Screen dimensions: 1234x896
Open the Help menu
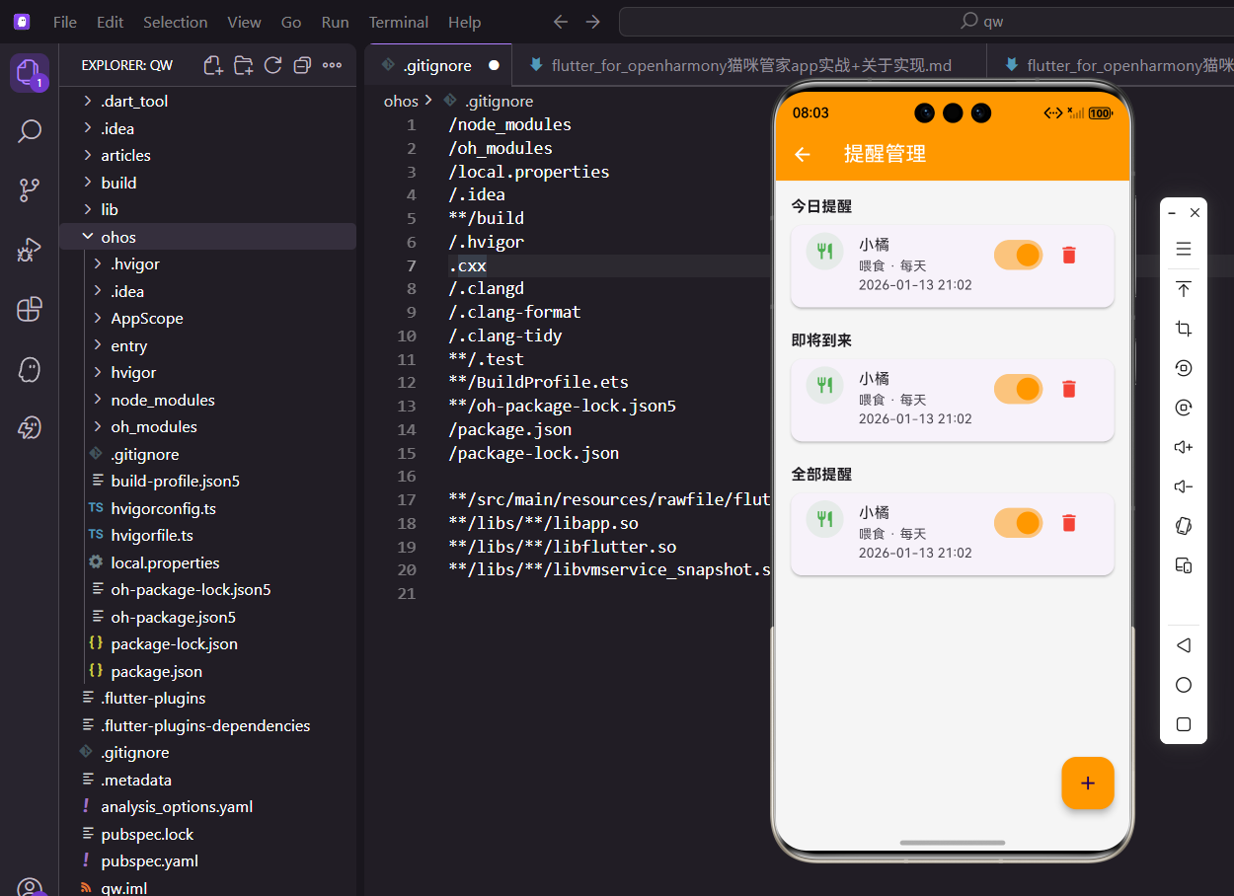(x=464, y=22)
